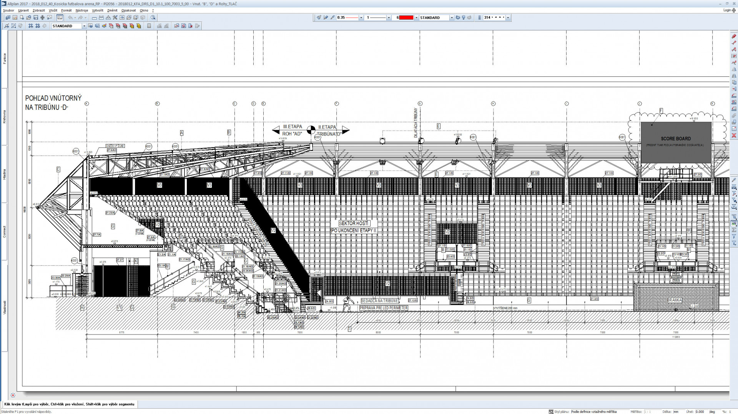The height and width of the screenshot is (414, 738).
Task: Click the red line color swatch
Action: (406, 18)
